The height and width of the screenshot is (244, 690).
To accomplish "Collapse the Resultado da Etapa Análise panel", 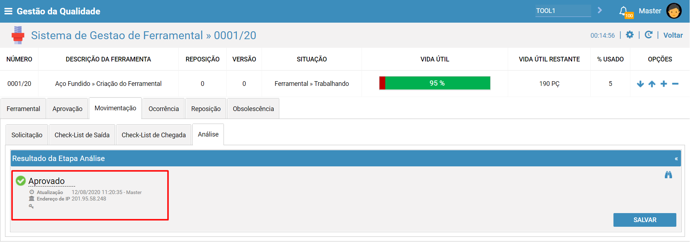I will tap(676, 158).
